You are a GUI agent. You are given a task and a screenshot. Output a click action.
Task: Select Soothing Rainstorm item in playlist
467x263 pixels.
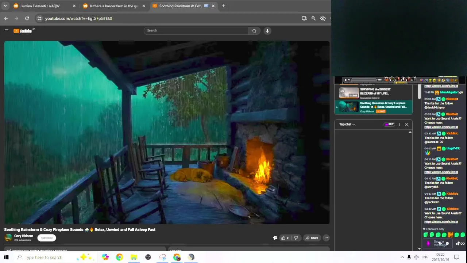coord(374,107)
